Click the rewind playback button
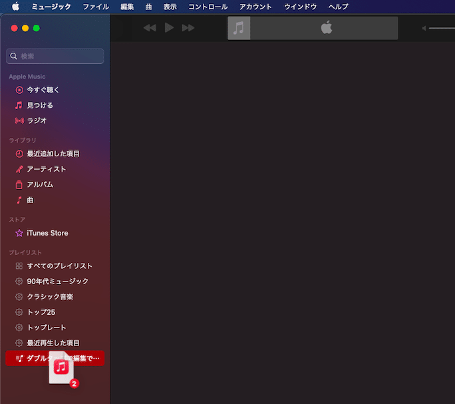This screenshot has height=404, width=455. (150, 28)
